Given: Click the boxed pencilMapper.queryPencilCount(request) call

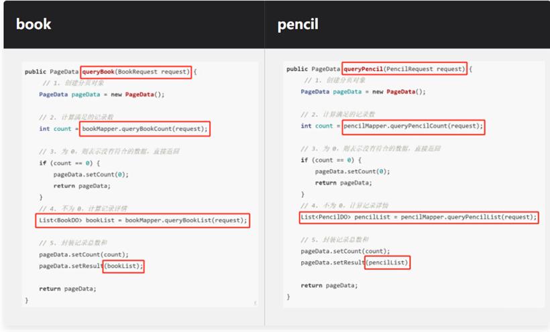Looking at the screenshot, I should click(413, 126).
